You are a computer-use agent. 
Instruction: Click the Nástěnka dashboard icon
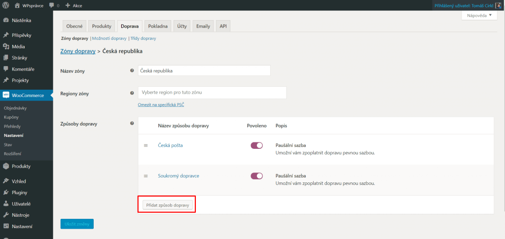(x=6, y=20)
